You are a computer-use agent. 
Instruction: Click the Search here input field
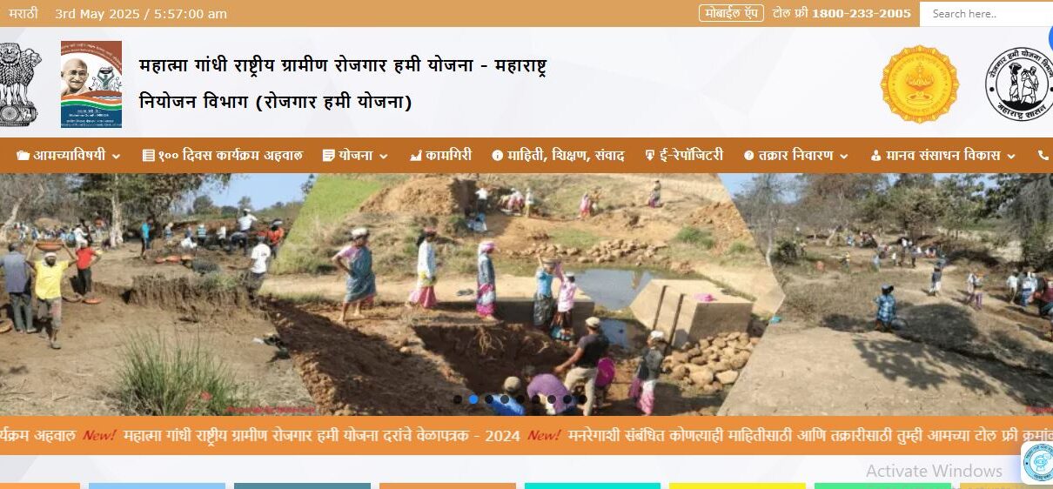[986, 13]
